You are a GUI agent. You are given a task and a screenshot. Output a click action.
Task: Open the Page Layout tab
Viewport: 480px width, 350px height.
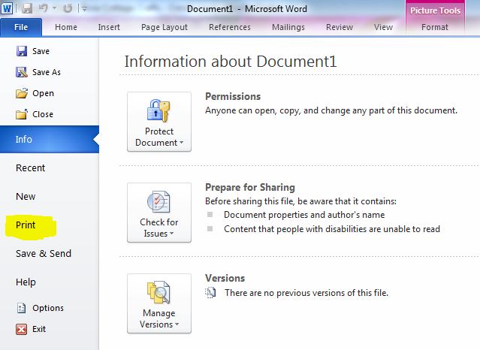[165, 27]
